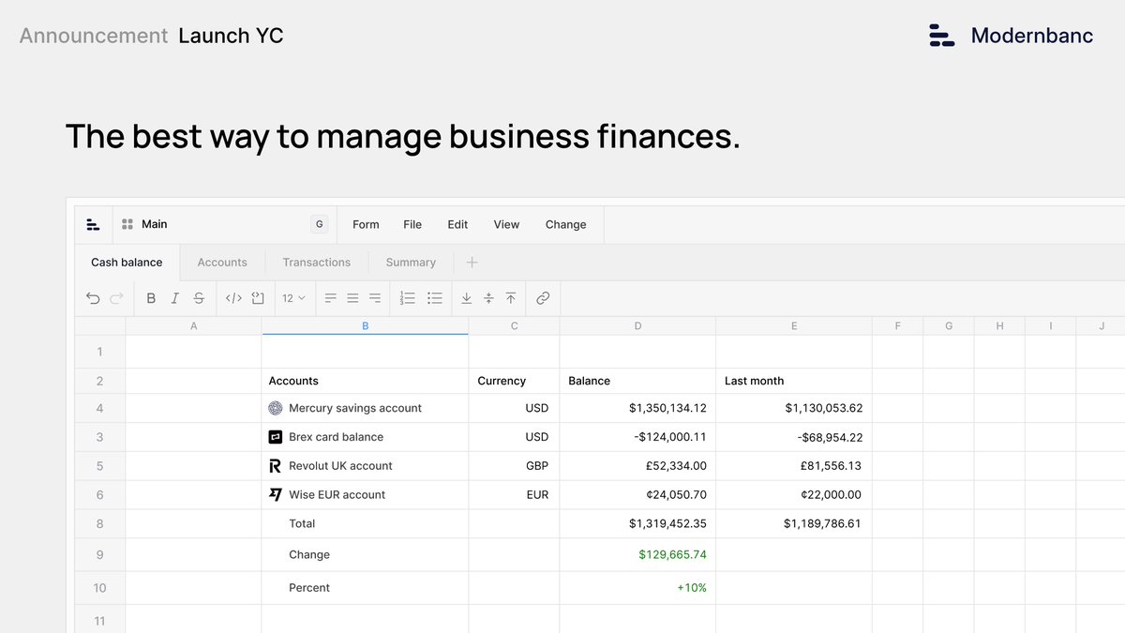Select the -$124,000.11 balance cell

click(x=637, y=437)
